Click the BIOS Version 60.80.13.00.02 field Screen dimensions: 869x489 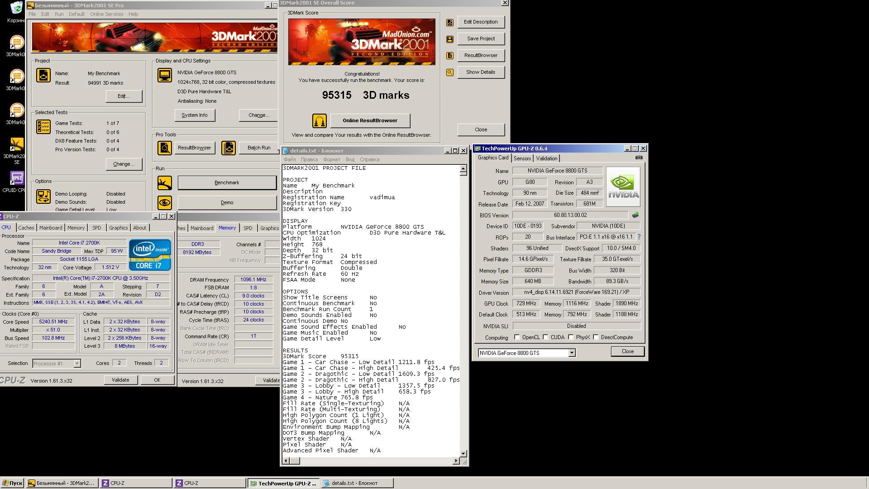tap(570, 216)
